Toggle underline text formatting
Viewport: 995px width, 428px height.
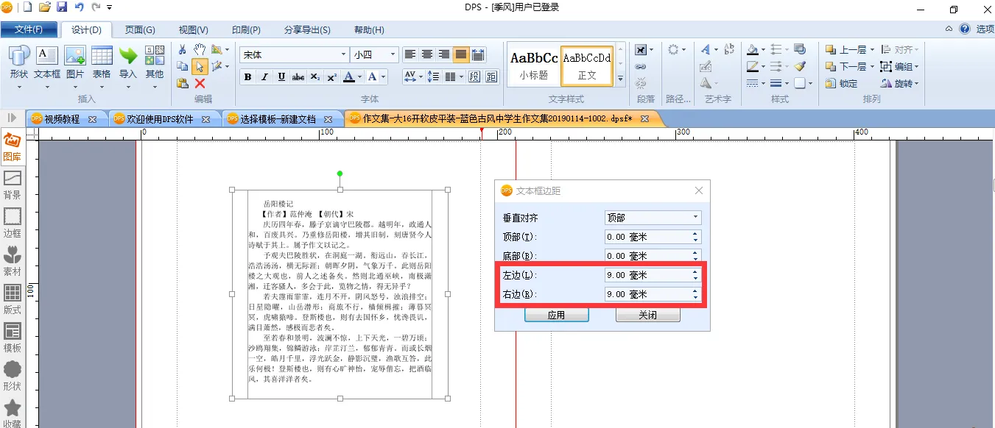[281, 77]
